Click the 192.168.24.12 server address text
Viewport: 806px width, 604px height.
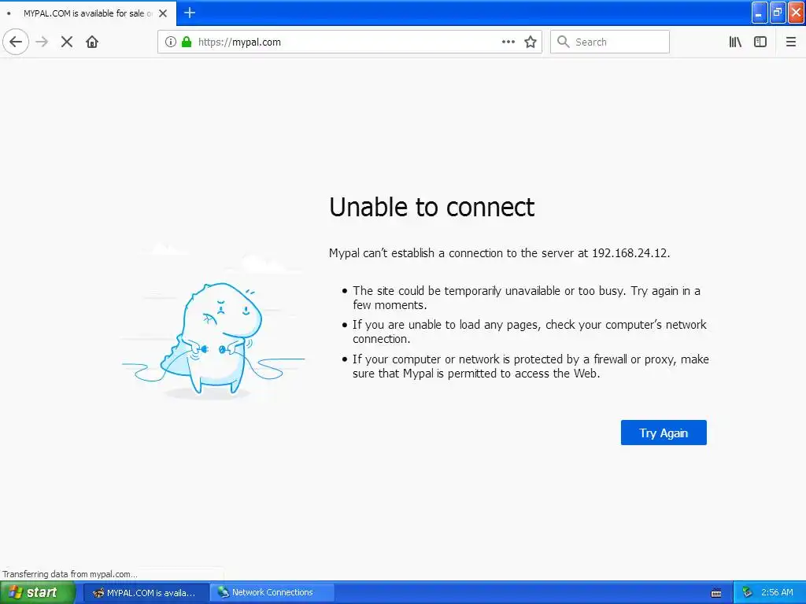click(x=630, y=252)
